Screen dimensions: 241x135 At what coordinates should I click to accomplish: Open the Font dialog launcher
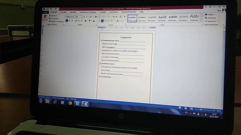[96, 25]
